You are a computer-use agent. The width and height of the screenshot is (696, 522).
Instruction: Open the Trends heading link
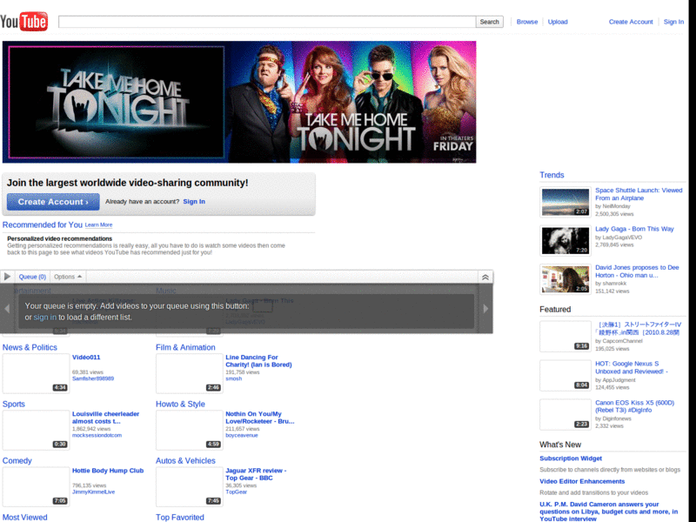coord(552,175)
